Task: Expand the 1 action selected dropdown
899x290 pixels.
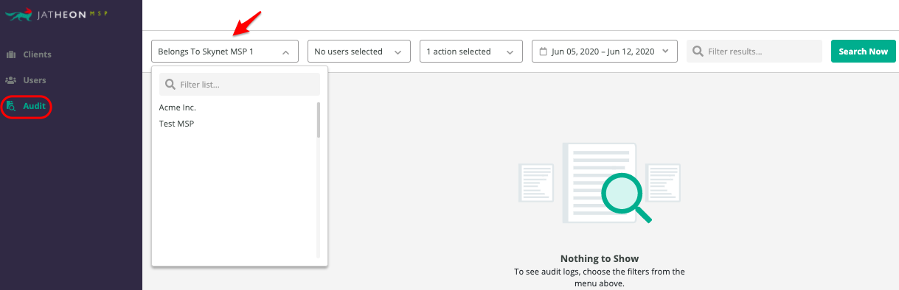Action: coord(470,52)
